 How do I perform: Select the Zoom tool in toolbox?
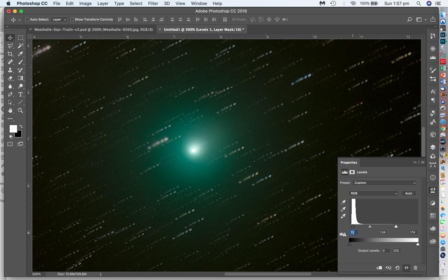pyautogui.click(x=21, y=111)
